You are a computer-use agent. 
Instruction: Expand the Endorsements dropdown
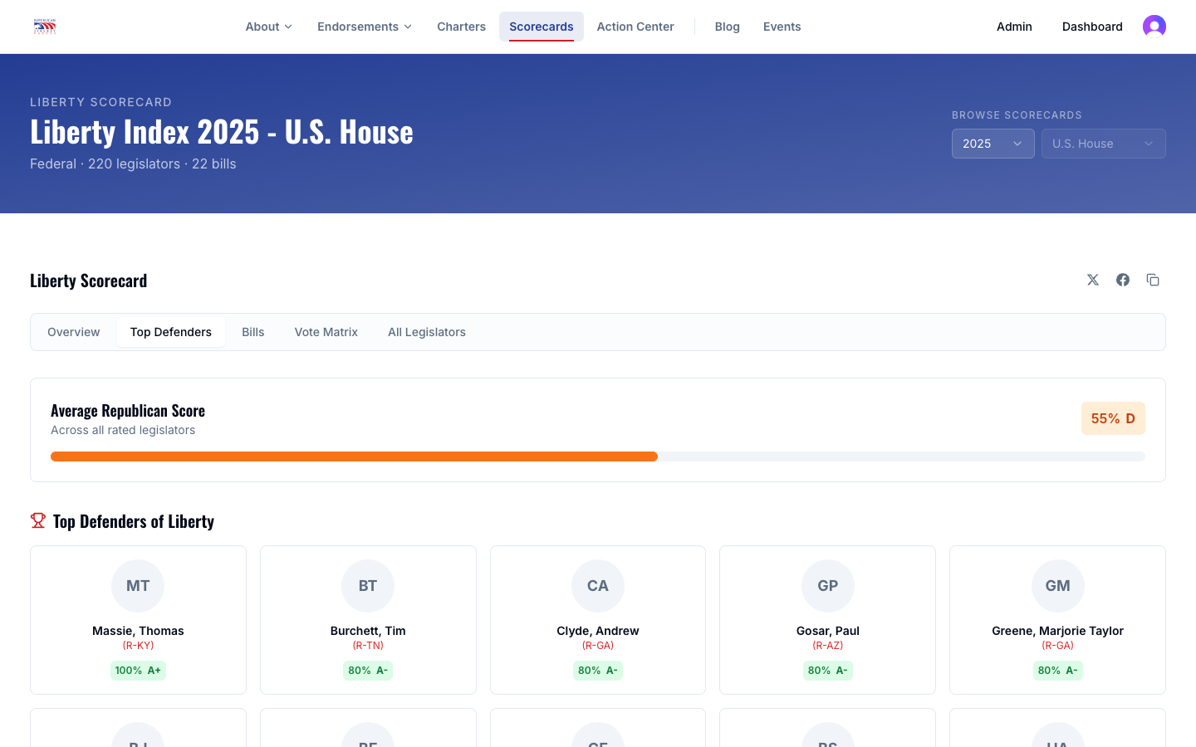364,27
